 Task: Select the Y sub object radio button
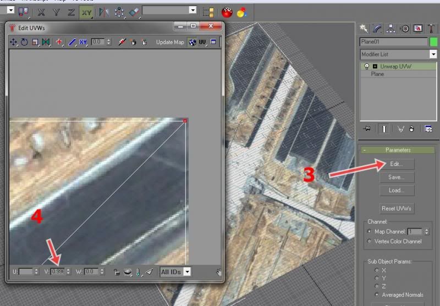(377, 279)
